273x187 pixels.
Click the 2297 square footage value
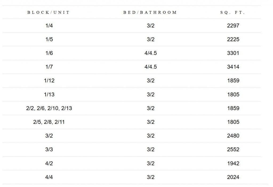pos(233,26)
